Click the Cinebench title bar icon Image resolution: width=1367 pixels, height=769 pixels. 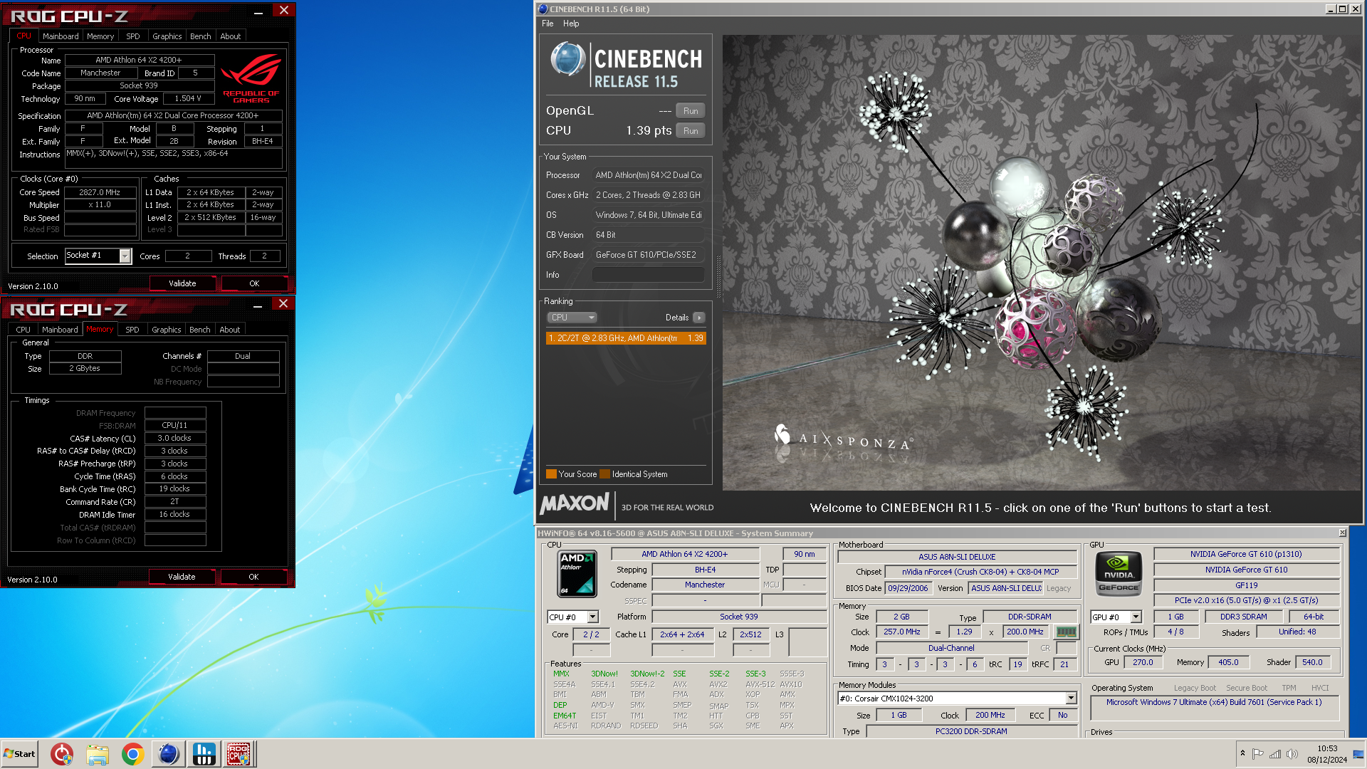pyautogui.click(x=543, y=9)
